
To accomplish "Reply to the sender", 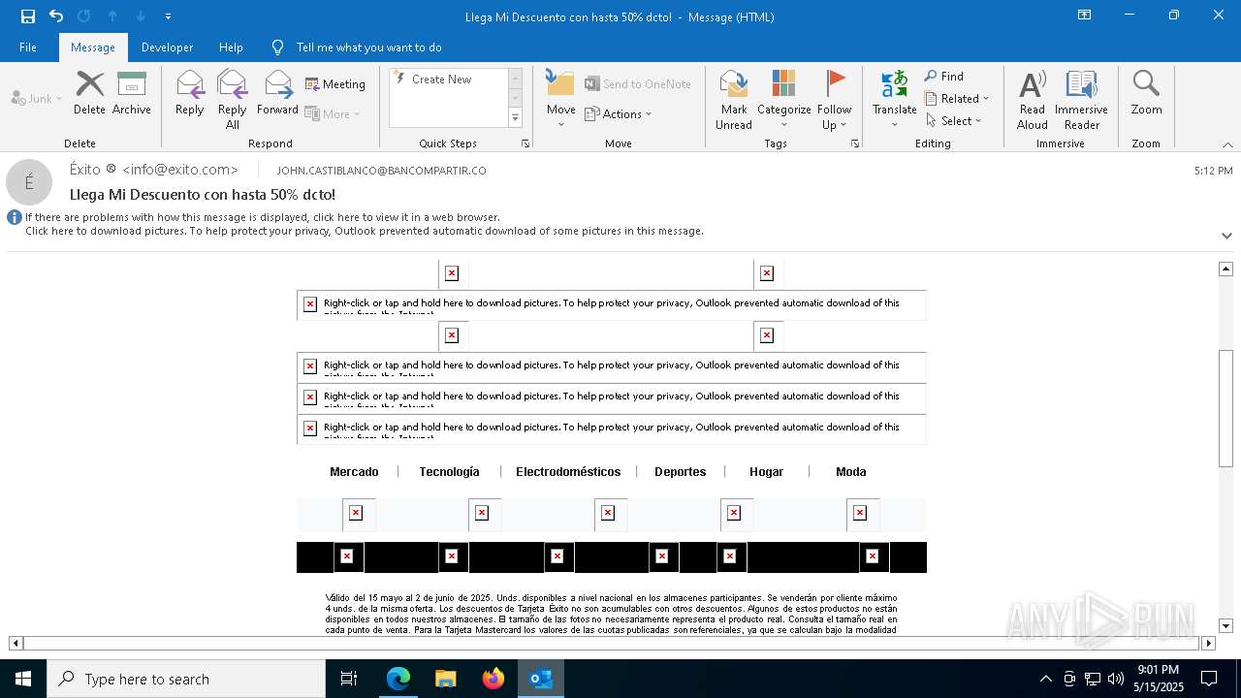I will [190, 93].
